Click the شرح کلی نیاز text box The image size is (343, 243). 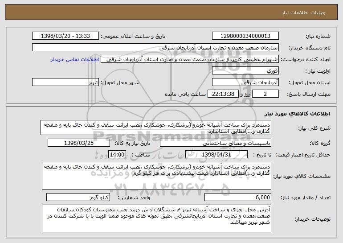coord(156,128)
